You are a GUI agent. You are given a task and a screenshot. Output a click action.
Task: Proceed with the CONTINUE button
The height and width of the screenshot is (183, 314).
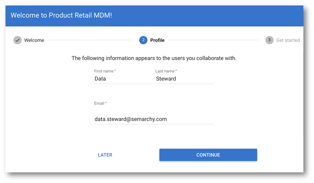click(208, 155)
